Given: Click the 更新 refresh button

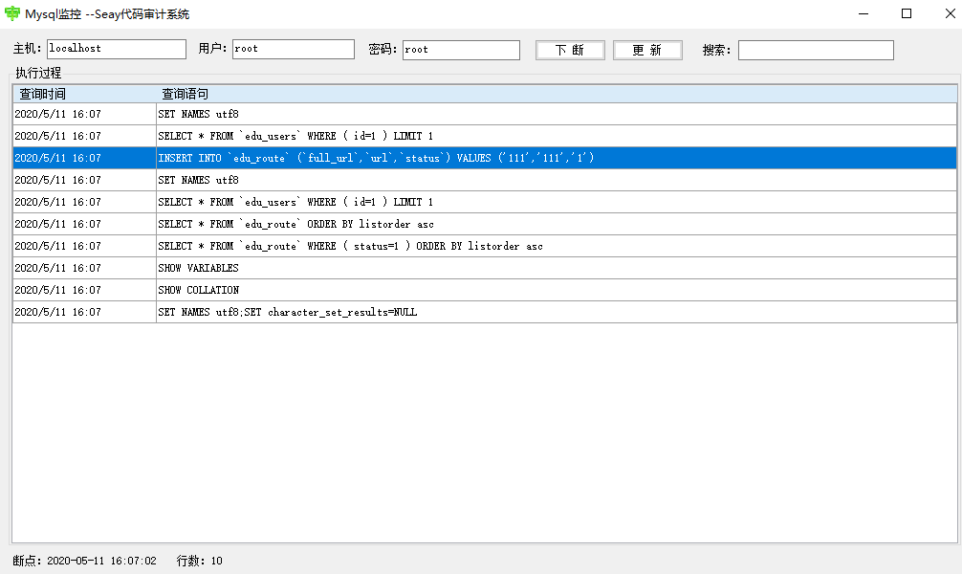Looking at the screenshot, I should click(x=647, y=50).
